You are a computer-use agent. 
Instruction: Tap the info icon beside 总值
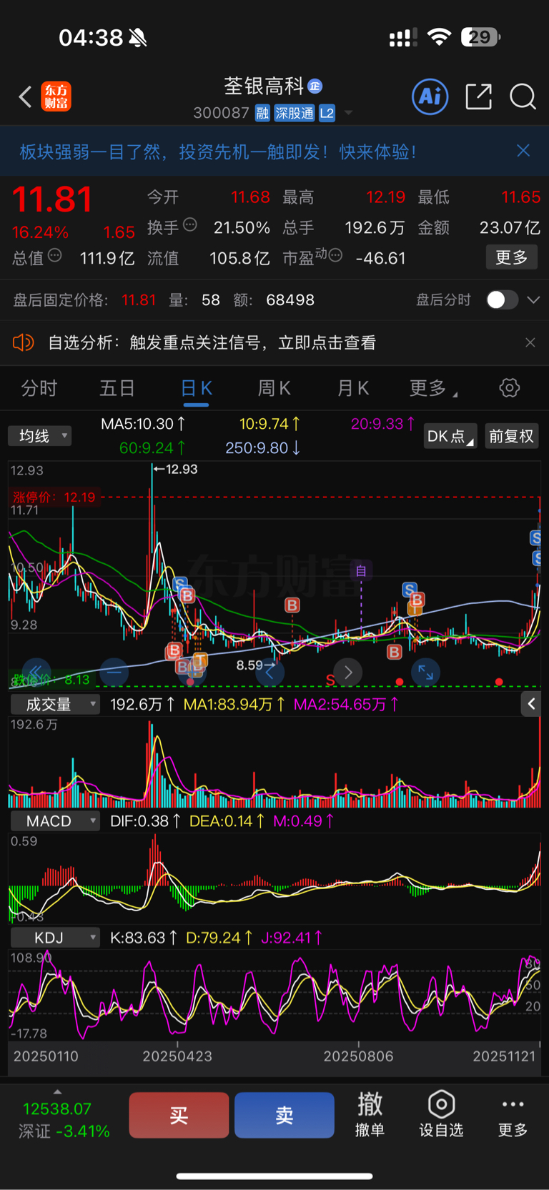[x=54, y=255]
